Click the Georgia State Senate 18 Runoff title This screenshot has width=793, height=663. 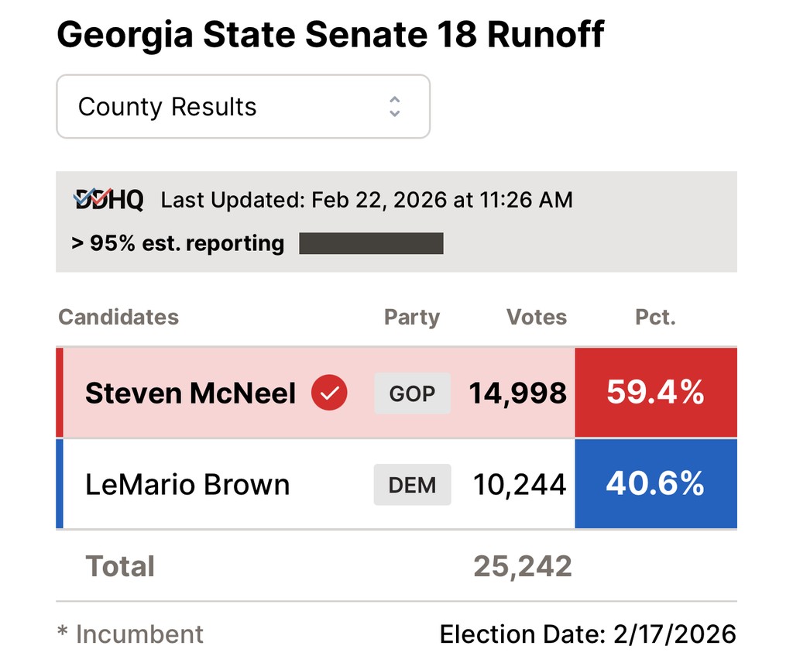click(331, 35)
